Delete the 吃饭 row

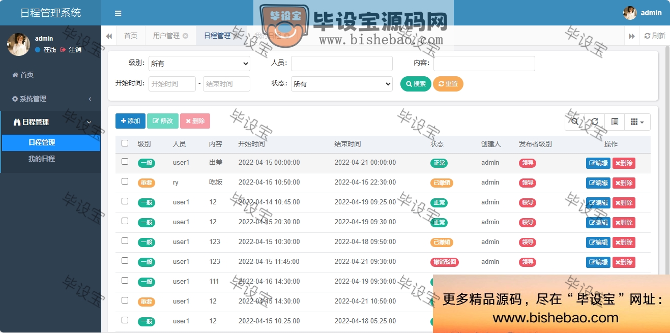point(624,183)
